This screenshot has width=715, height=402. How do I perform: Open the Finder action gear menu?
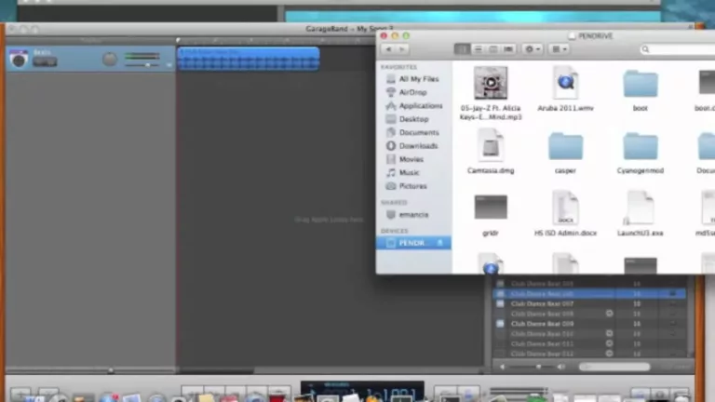tap(533, 49)
